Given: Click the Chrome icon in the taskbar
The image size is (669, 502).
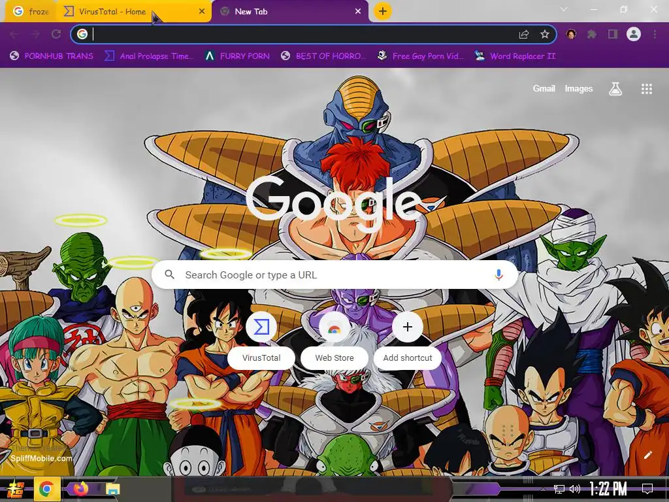Looking at the screenshot, I should [46, 489].
